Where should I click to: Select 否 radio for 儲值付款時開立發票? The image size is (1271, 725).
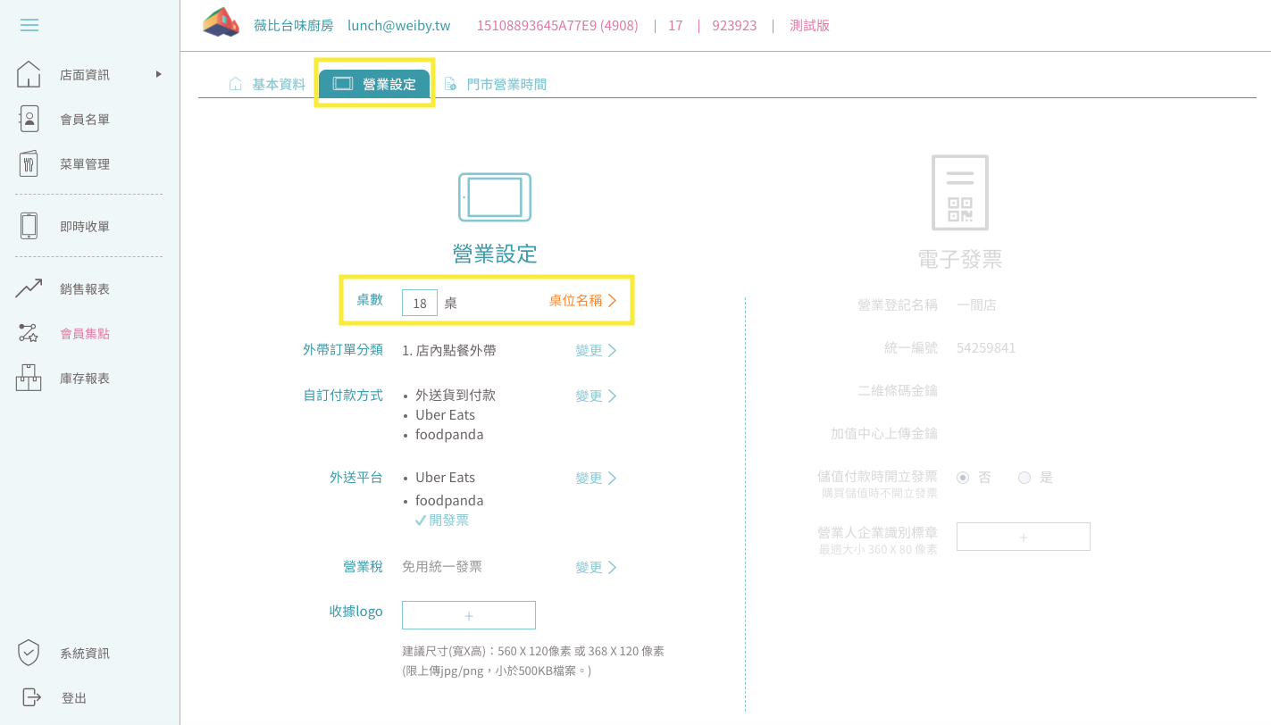pyautogui.click(x=963, y=478)
